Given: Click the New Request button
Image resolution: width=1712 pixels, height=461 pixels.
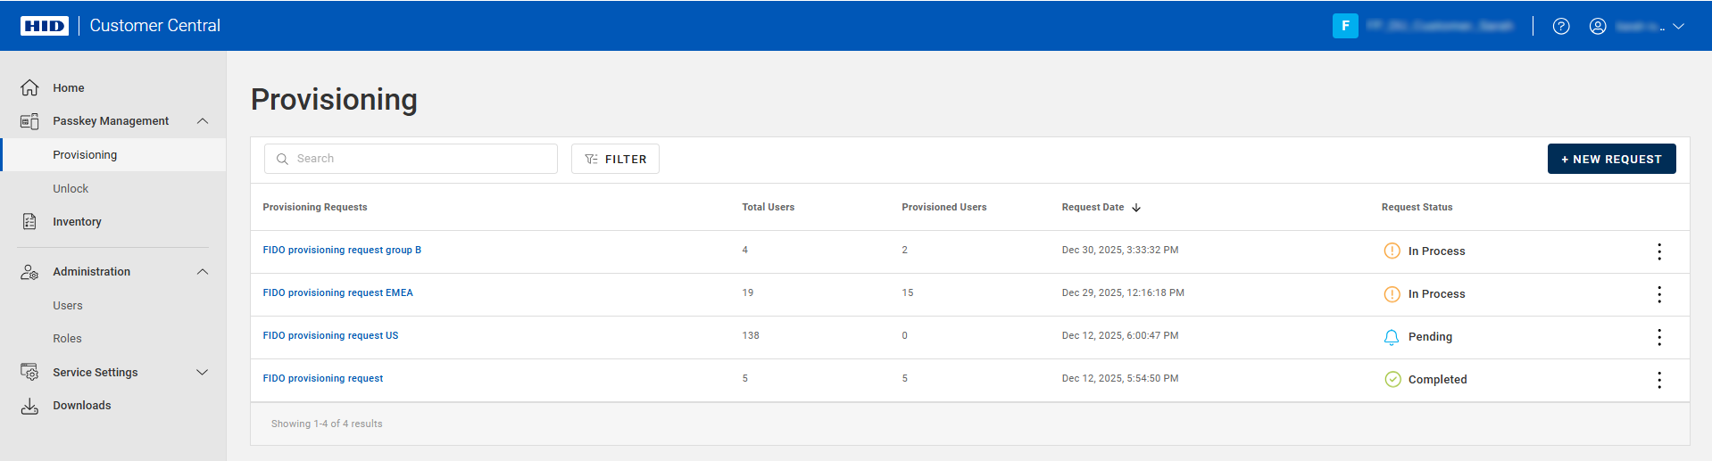Looking at the screenshot, I should coord(1611,159).
